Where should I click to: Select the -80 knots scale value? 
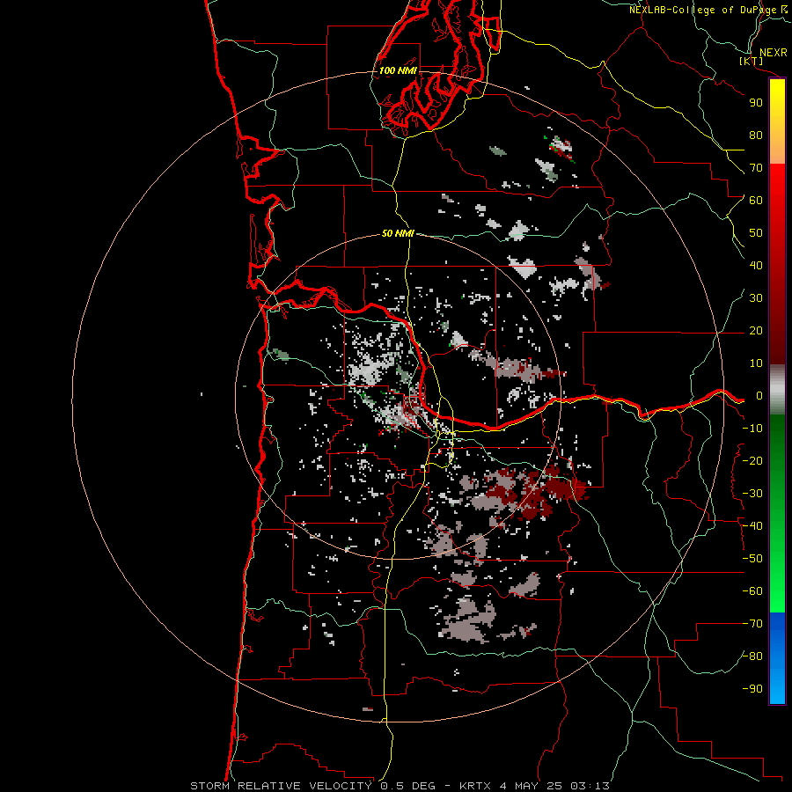(x=752, y=656)
